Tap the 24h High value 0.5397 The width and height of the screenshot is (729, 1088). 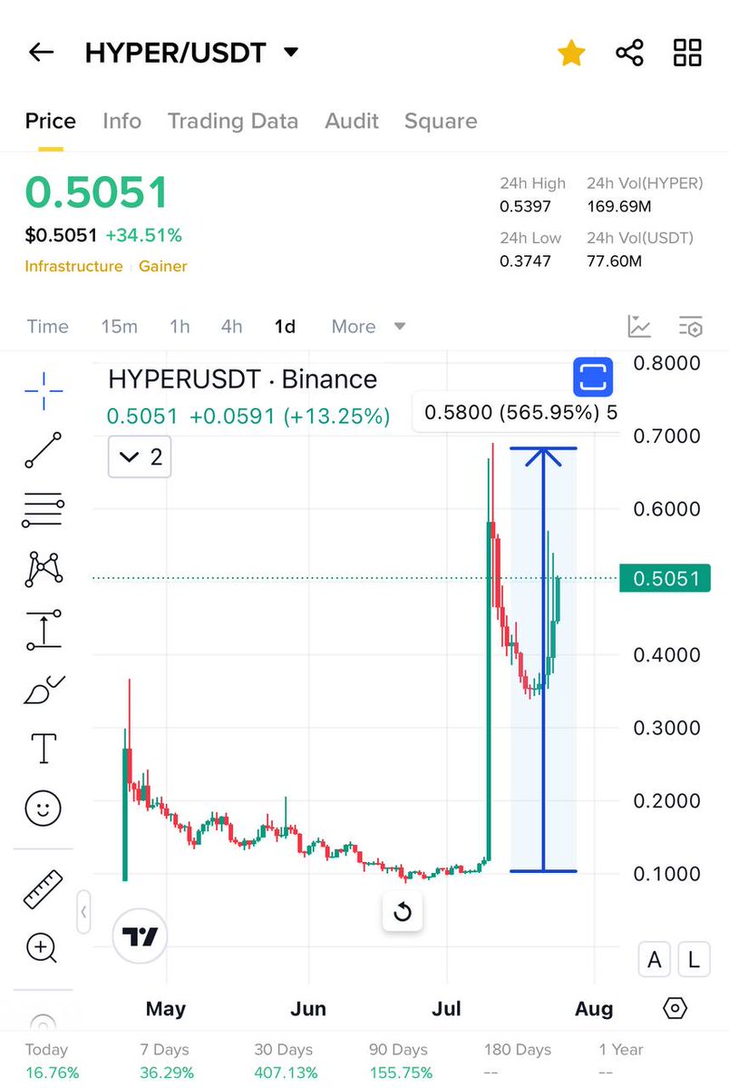pyautogui.click(x=525, y=207)
